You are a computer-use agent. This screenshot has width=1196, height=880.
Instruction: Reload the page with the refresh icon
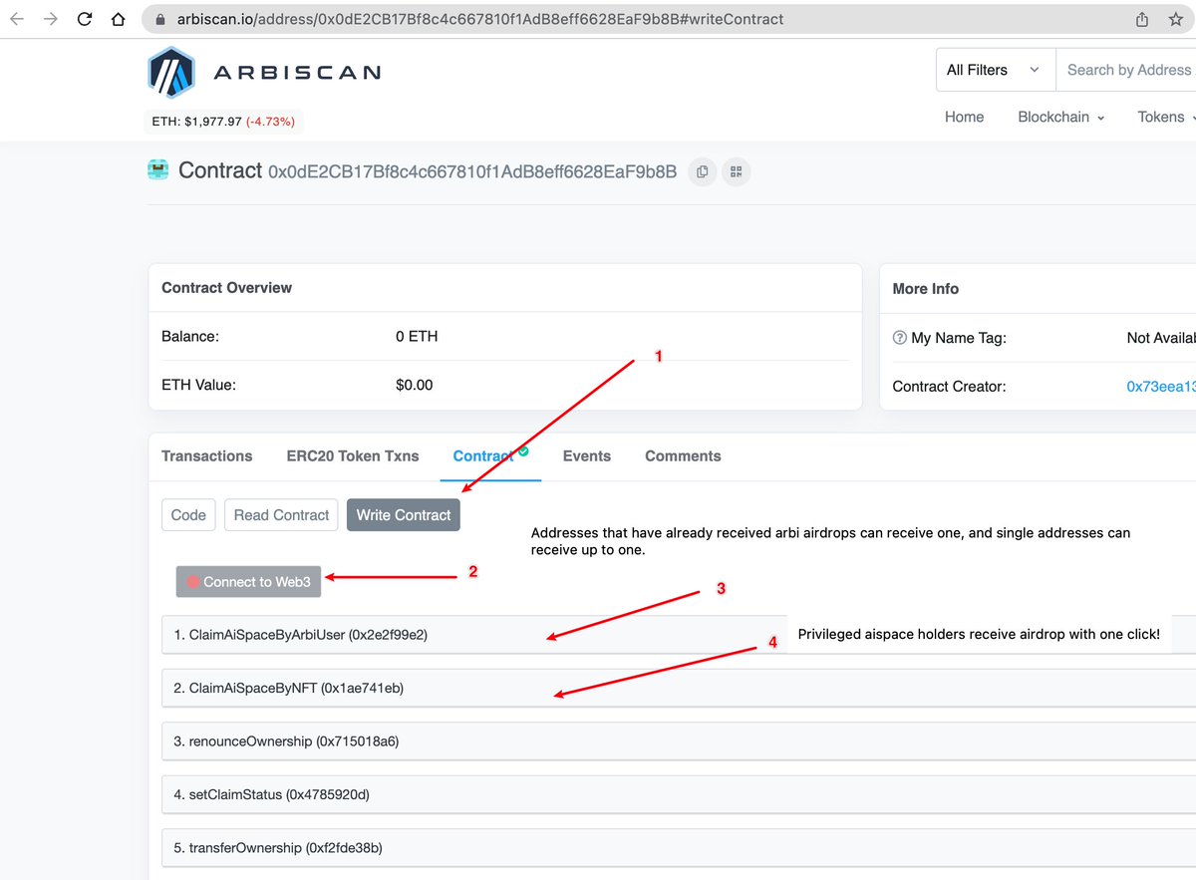click(x=85, y=19)
